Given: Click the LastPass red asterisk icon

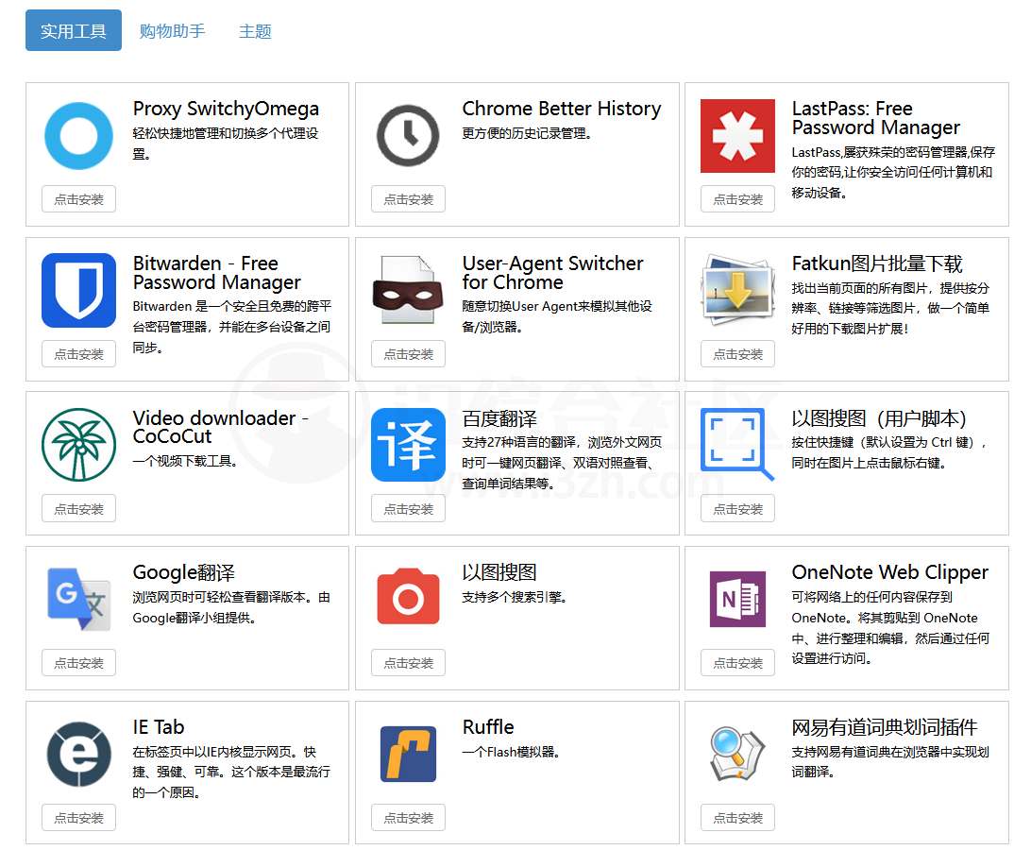Looking at the screenshot, I should coord(737,135).
